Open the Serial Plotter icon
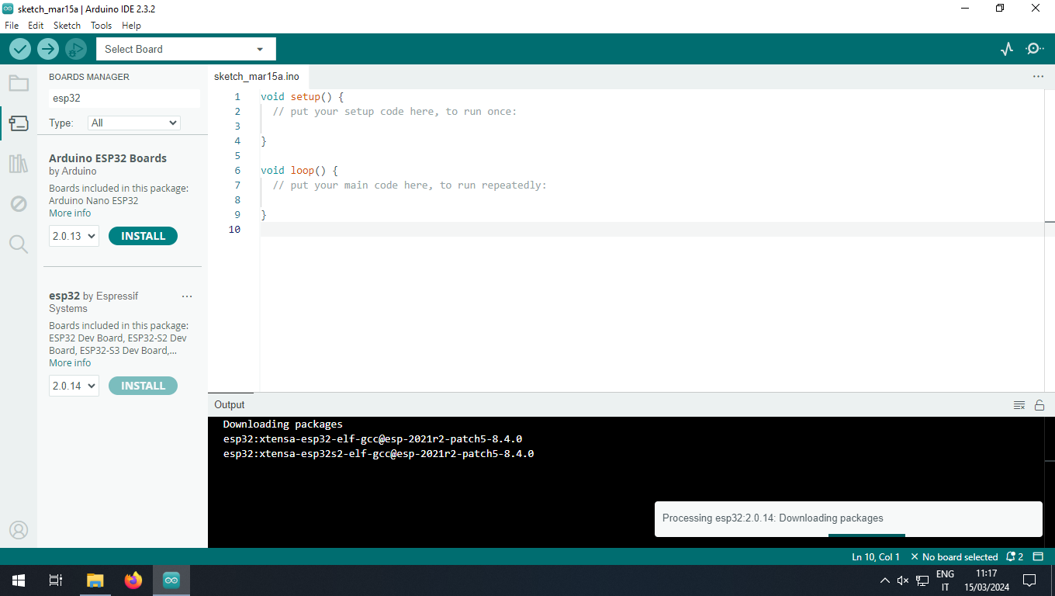This screenshot has height=596, width=1055. pos(1007,49)
